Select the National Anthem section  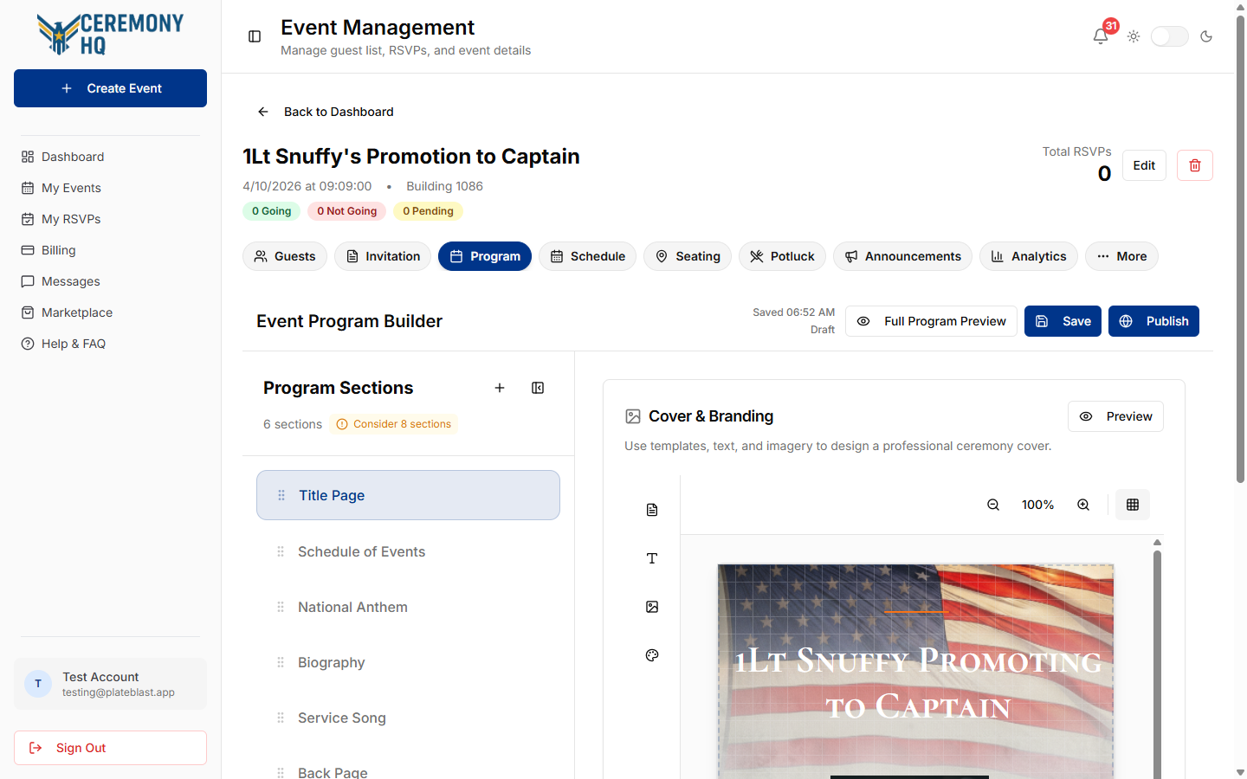pos(408,607)
